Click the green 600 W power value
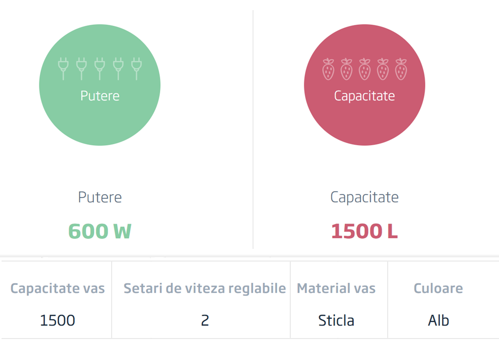This screenshot has width=499, height=342. pyautogui.click(x=100, y=231)
